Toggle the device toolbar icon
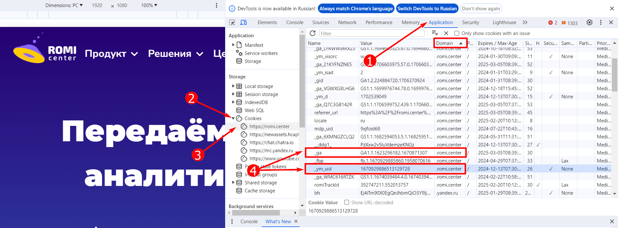 pyautogui.click(x=243, y=22)
